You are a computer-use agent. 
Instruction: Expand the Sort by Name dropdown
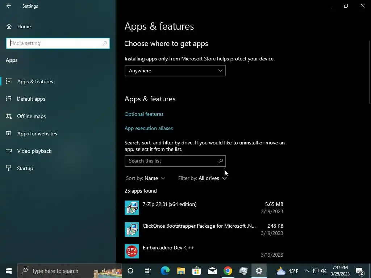[x=146, y=178]
